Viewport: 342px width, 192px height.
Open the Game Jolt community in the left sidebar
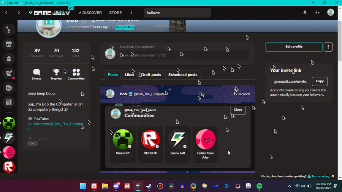pyautogui.click(x=9, y=138)
